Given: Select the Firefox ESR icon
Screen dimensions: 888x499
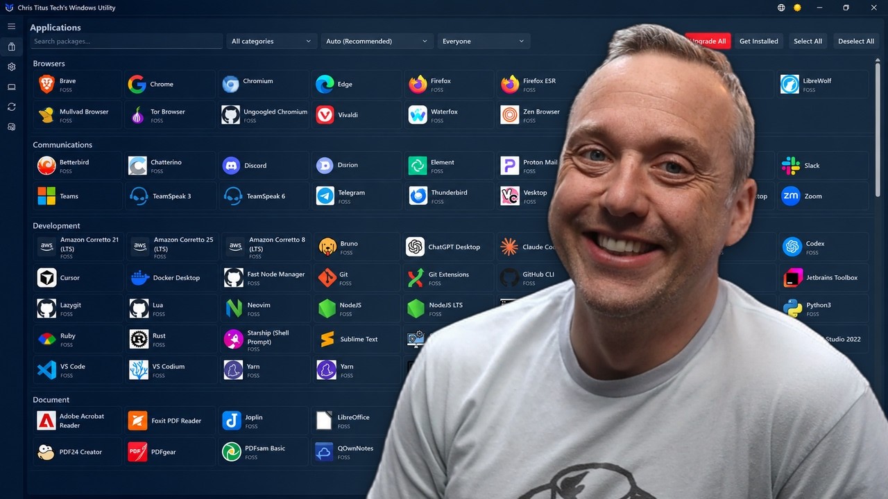Looking at the screenshot, I should click(510, 85).
